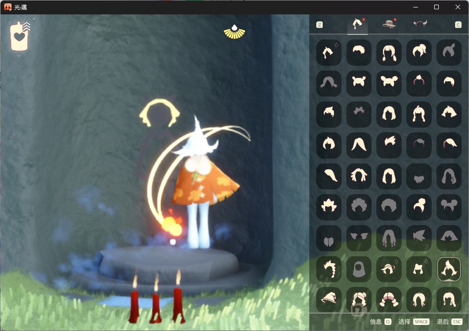The width and height of the screenshot is (469, 331).
Task: Select the high ponytail hairstyle
Action: [x=419, y=52]
